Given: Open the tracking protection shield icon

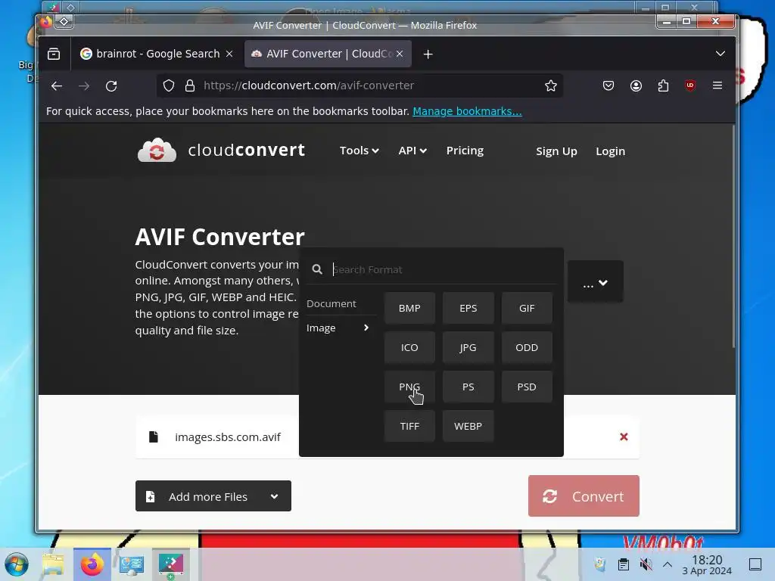Looking at the screenshot, I should (169, 86).
